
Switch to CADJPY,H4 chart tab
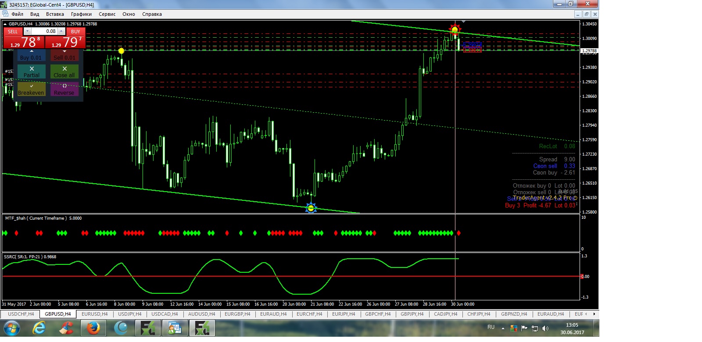445,314
